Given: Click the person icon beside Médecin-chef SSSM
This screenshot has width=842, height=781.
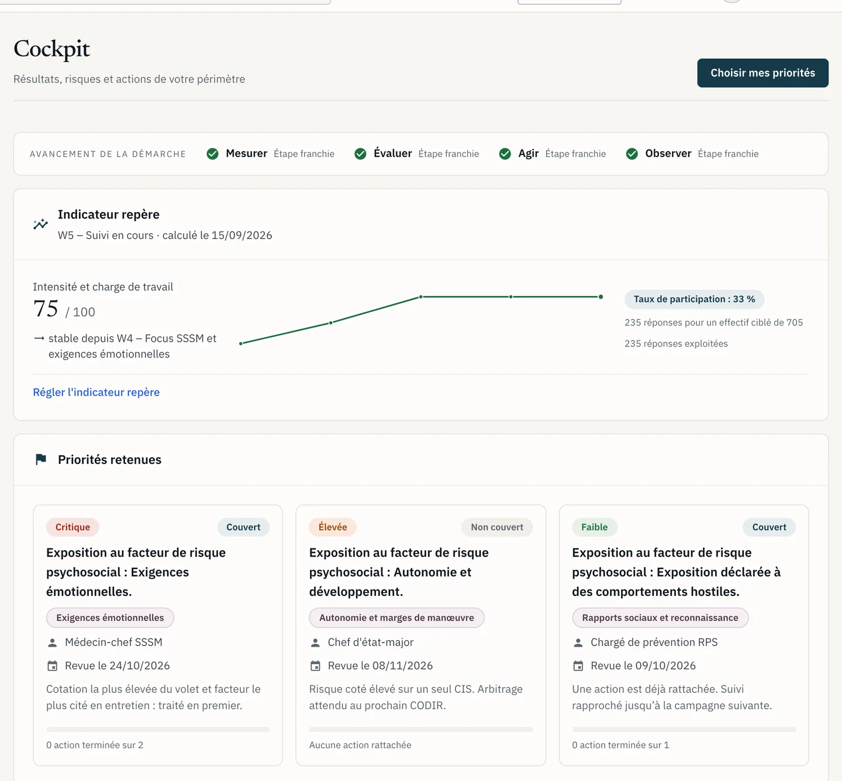Looking at the screenshot, I should [52, 643].
